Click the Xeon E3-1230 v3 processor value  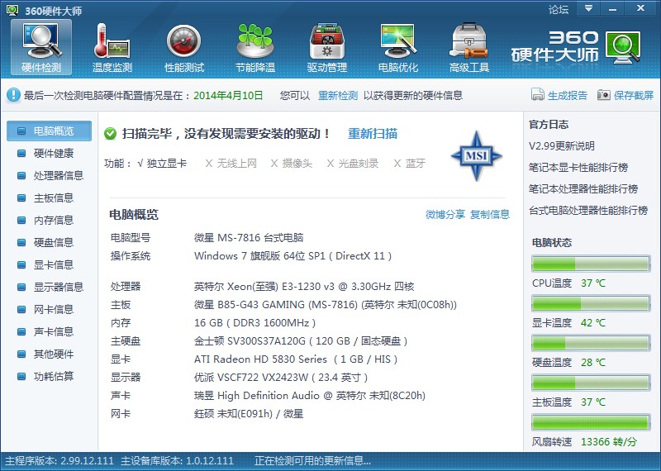coord(304,287)
